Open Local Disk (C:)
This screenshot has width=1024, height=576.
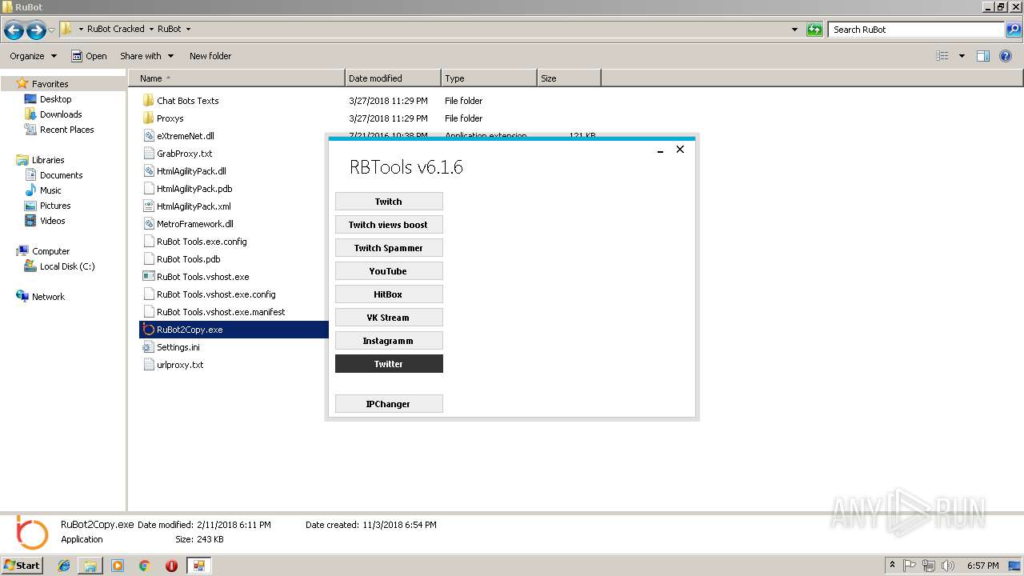[x=67, y=266]
